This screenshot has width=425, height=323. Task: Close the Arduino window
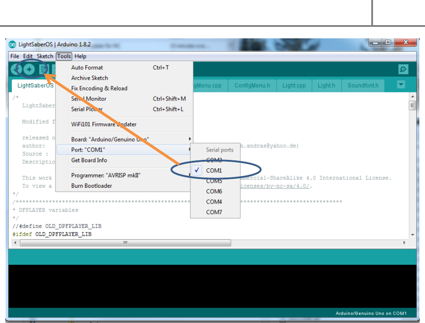coord(406,43)
